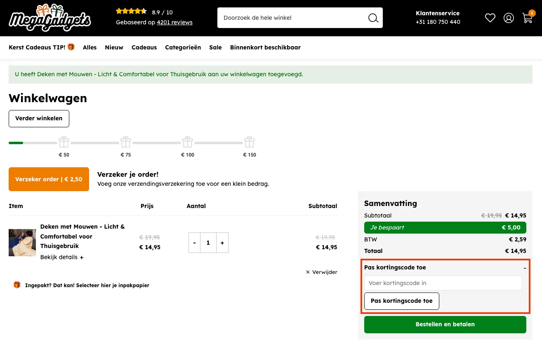Click the gift icon next to the inpakpapier text
The image size is (542, 351).
coord(17,285)
